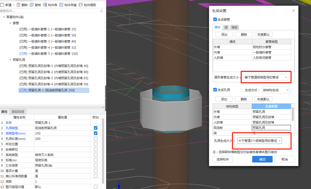The height and width of the screenshot is (189, 311).
Task: Click the 构件存盘 save component icon
Action: (61, 5)
